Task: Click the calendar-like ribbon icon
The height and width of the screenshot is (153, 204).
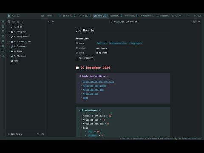Action: tap(3, 36)
